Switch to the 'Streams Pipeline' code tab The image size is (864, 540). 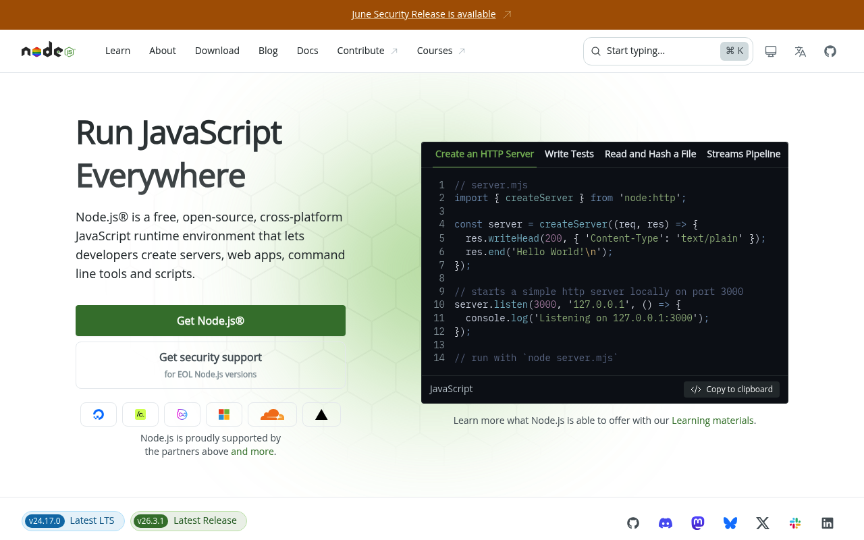[x=744, y=154]
